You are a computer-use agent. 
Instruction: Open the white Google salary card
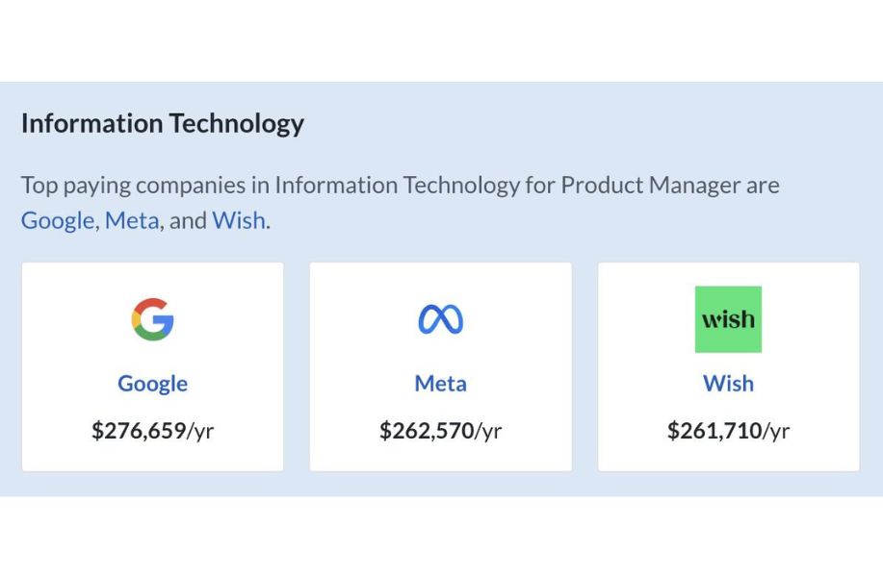[x=152, y=366]
